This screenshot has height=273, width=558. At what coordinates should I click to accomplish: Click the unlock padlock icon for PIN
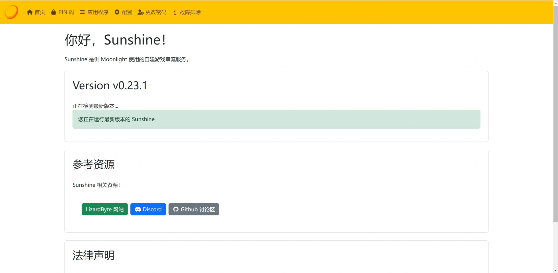[x=53, y=12]
